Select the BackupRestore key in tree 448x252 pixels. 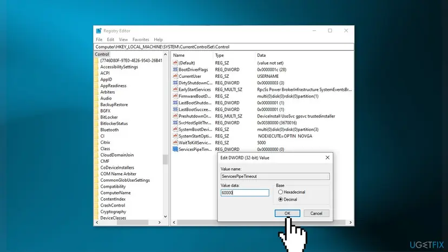pos(114,104)
